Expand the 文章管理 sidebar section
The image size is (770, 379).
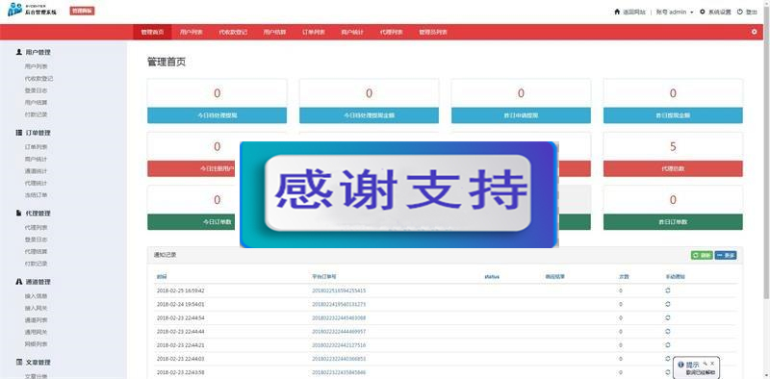coord(38,363)
